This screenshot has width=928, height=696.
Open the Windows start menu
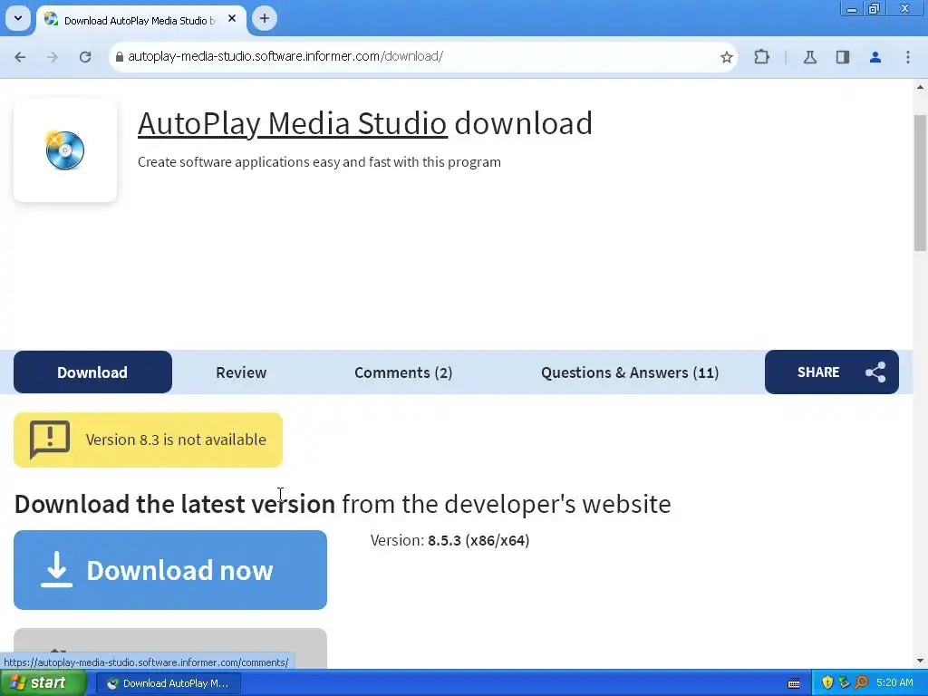click(x=43, y=683)
